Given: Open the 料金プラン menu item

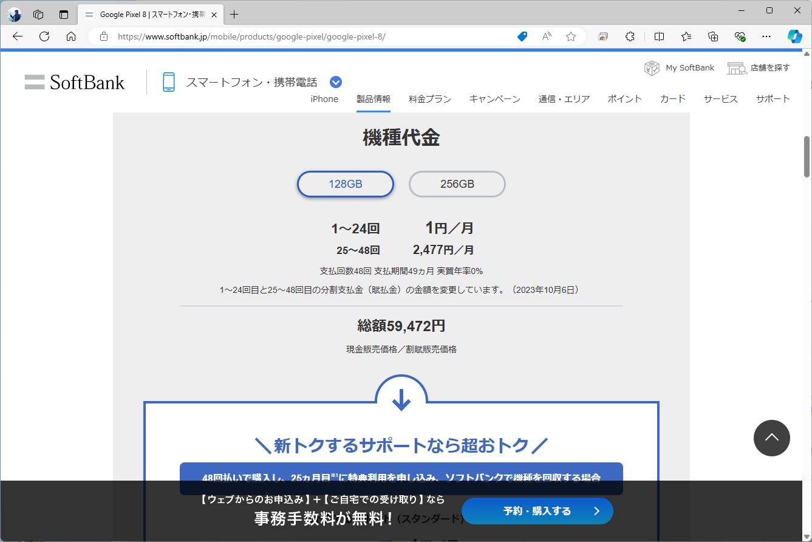Looking at the screenshot, I should (x=430, y=99).
